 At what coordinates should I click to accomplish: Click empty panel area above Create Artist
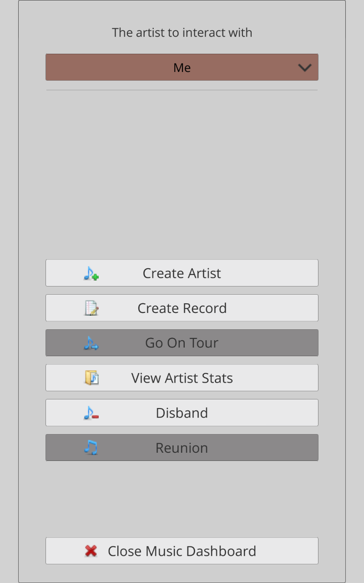pos(182,173)
